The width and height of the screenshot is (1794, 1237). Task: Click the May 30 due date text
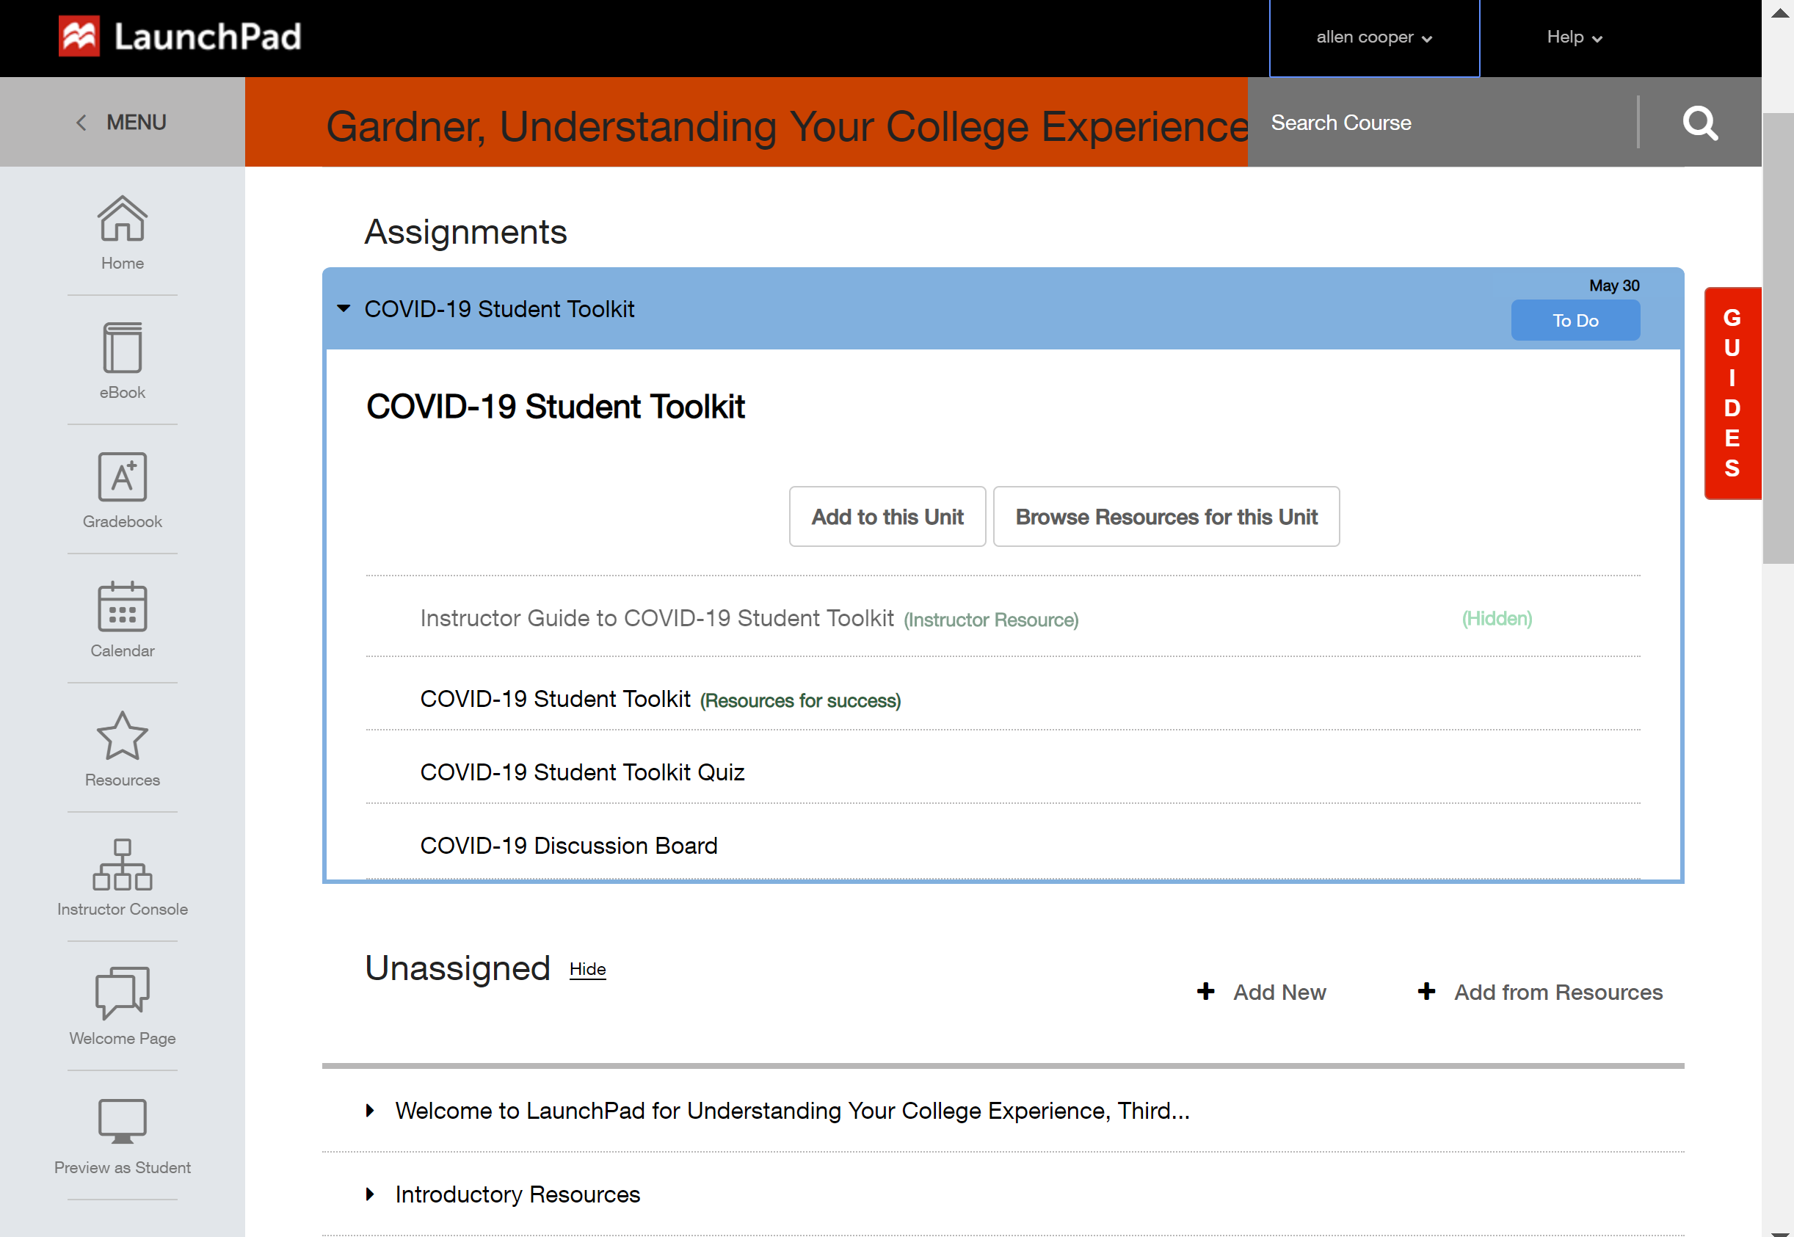[x=1614, y=286]
